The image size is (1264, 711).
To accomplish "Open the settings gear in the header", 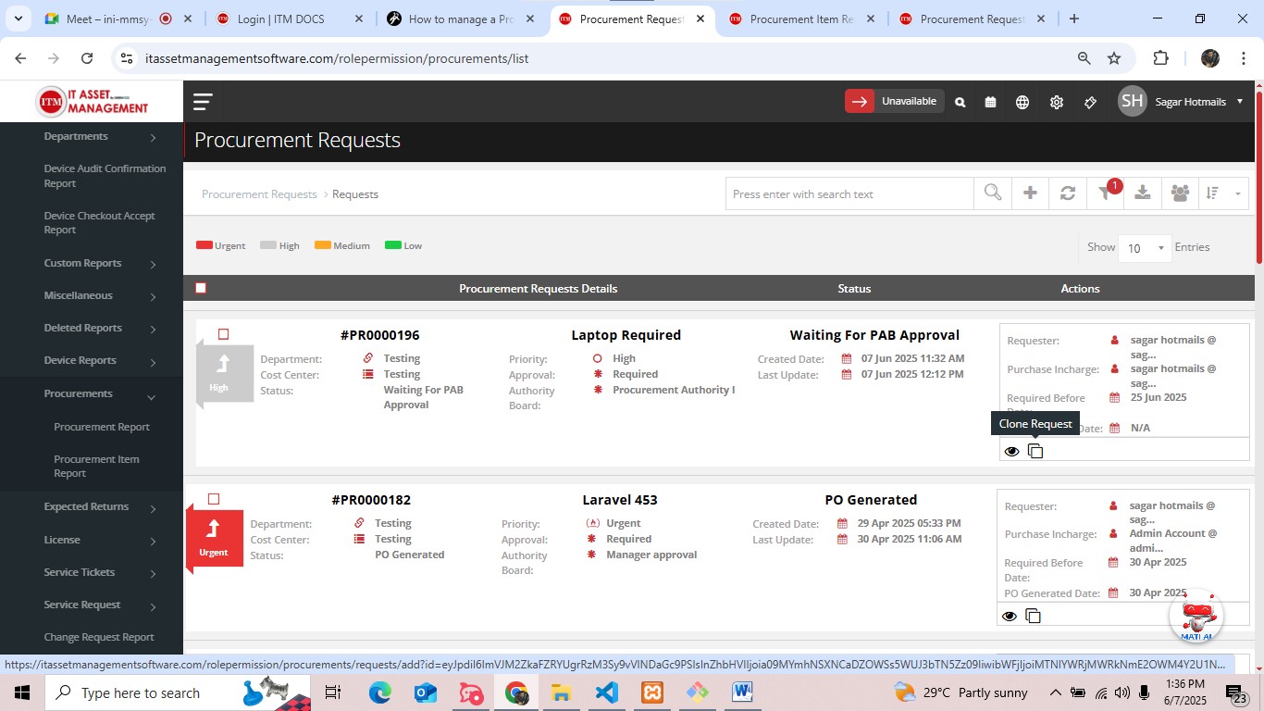I will tap(1056, 102).
